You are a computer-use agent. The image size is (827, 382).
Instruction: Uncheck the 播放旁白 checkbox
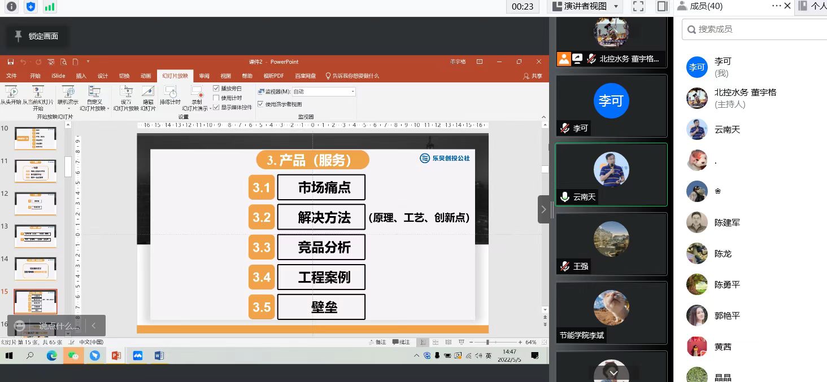pos(216,89)
